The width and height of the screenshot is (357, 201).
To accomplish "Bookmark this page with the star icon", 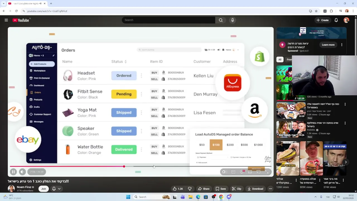I will pyautogui.click(x=316, y=11).
